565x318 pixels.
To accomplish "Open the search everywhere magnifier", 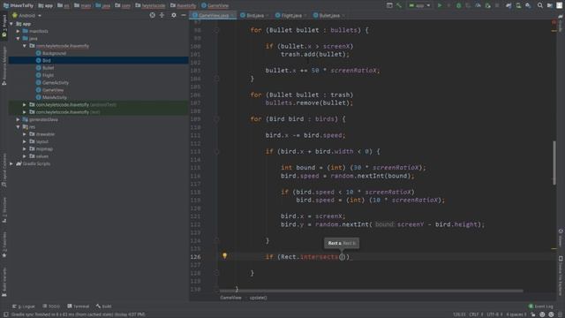I will (539, 5).
